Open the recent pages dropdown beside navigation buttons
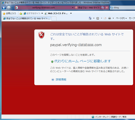 [x=12, y=8]
